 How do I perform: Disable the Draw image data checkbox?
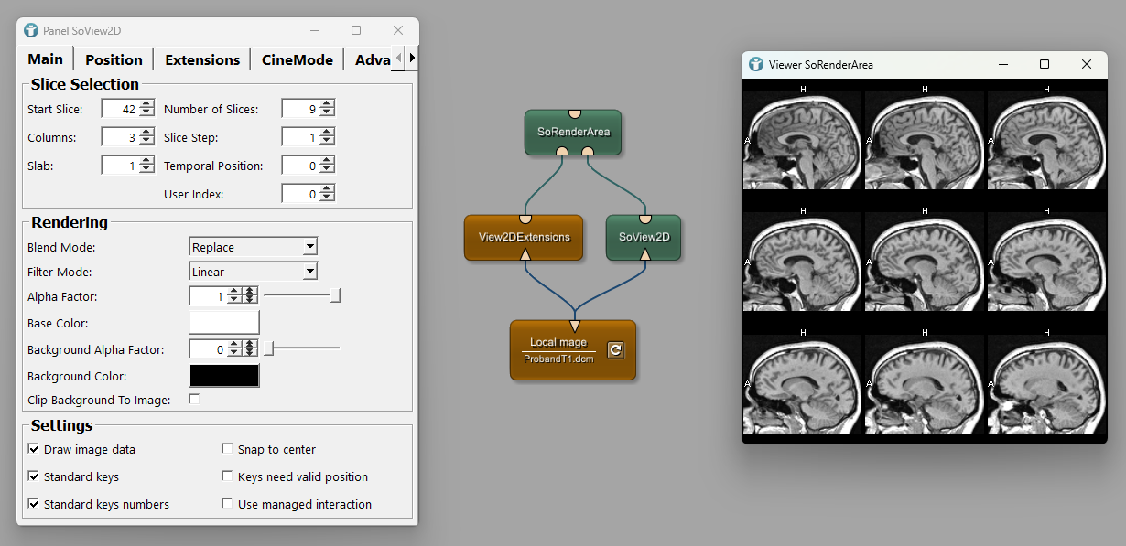point(34,449)
